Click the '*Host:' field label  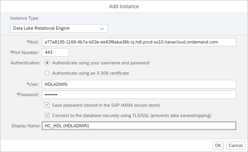[33, 42]
